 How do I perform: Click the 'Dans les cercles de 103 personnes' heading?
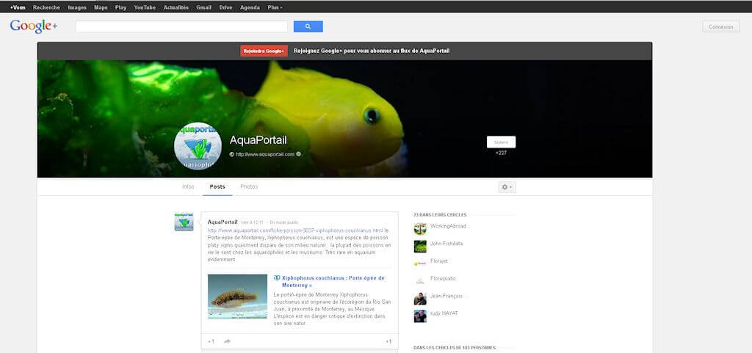click(454, 348)
